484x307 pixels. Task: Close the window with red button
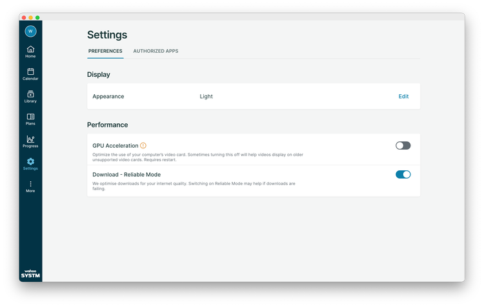24,17
